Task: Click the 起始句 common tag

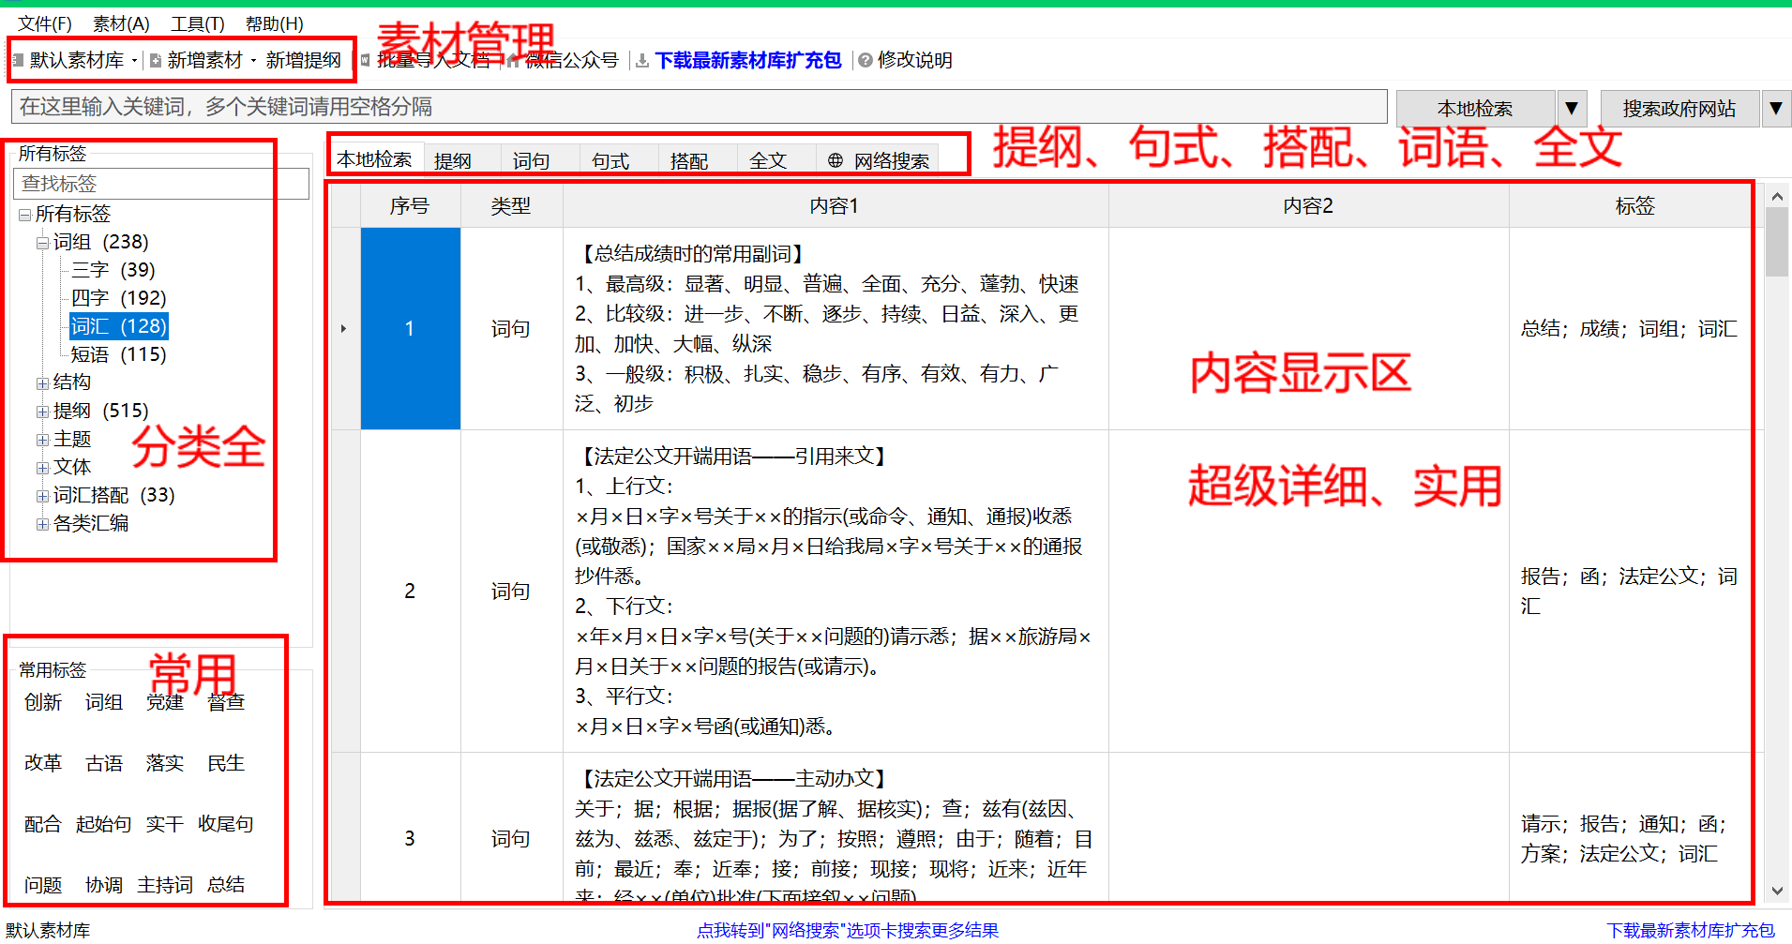Action: coord(104,824)
